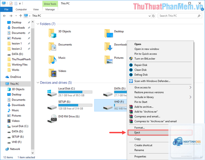Select the Documents folder in main pane

(60, 47)
